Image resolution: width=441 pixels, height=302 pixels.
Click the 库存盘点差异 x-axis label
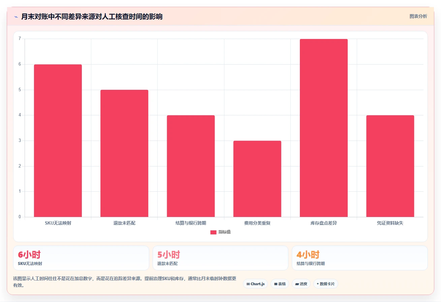pyautogui.click(x=324, y=223)
